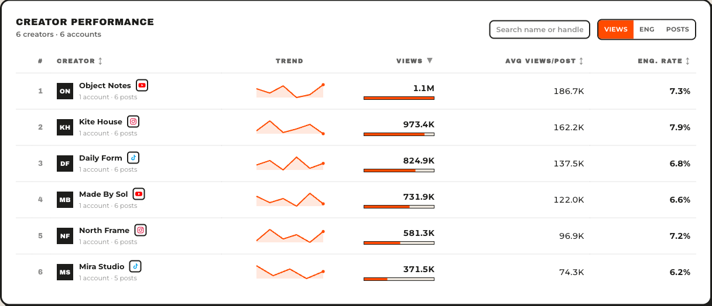Open the Kite House creator name

[x=101, y=122]
